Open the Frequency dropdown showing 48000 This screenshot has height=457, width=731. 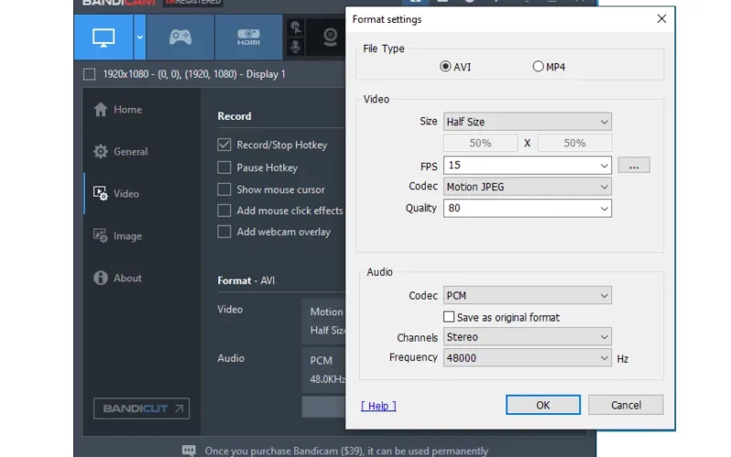pos(527,358)
